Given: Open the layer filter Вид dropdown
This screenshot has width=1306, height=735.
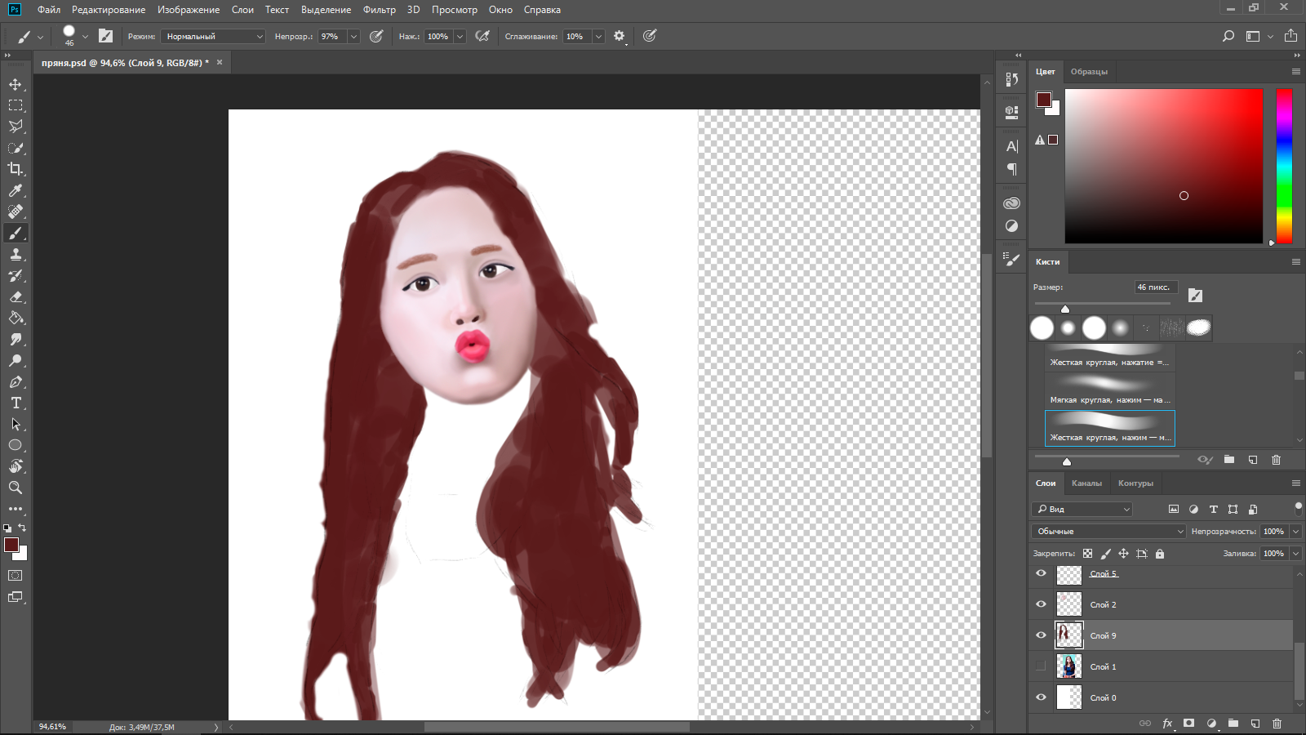Looking at the screenshot, I should click(1082, 510).
